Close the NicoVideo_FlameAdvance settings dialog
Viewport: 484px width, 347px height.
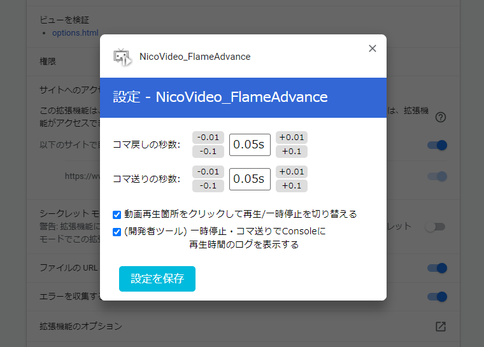(x=373, y=48)
